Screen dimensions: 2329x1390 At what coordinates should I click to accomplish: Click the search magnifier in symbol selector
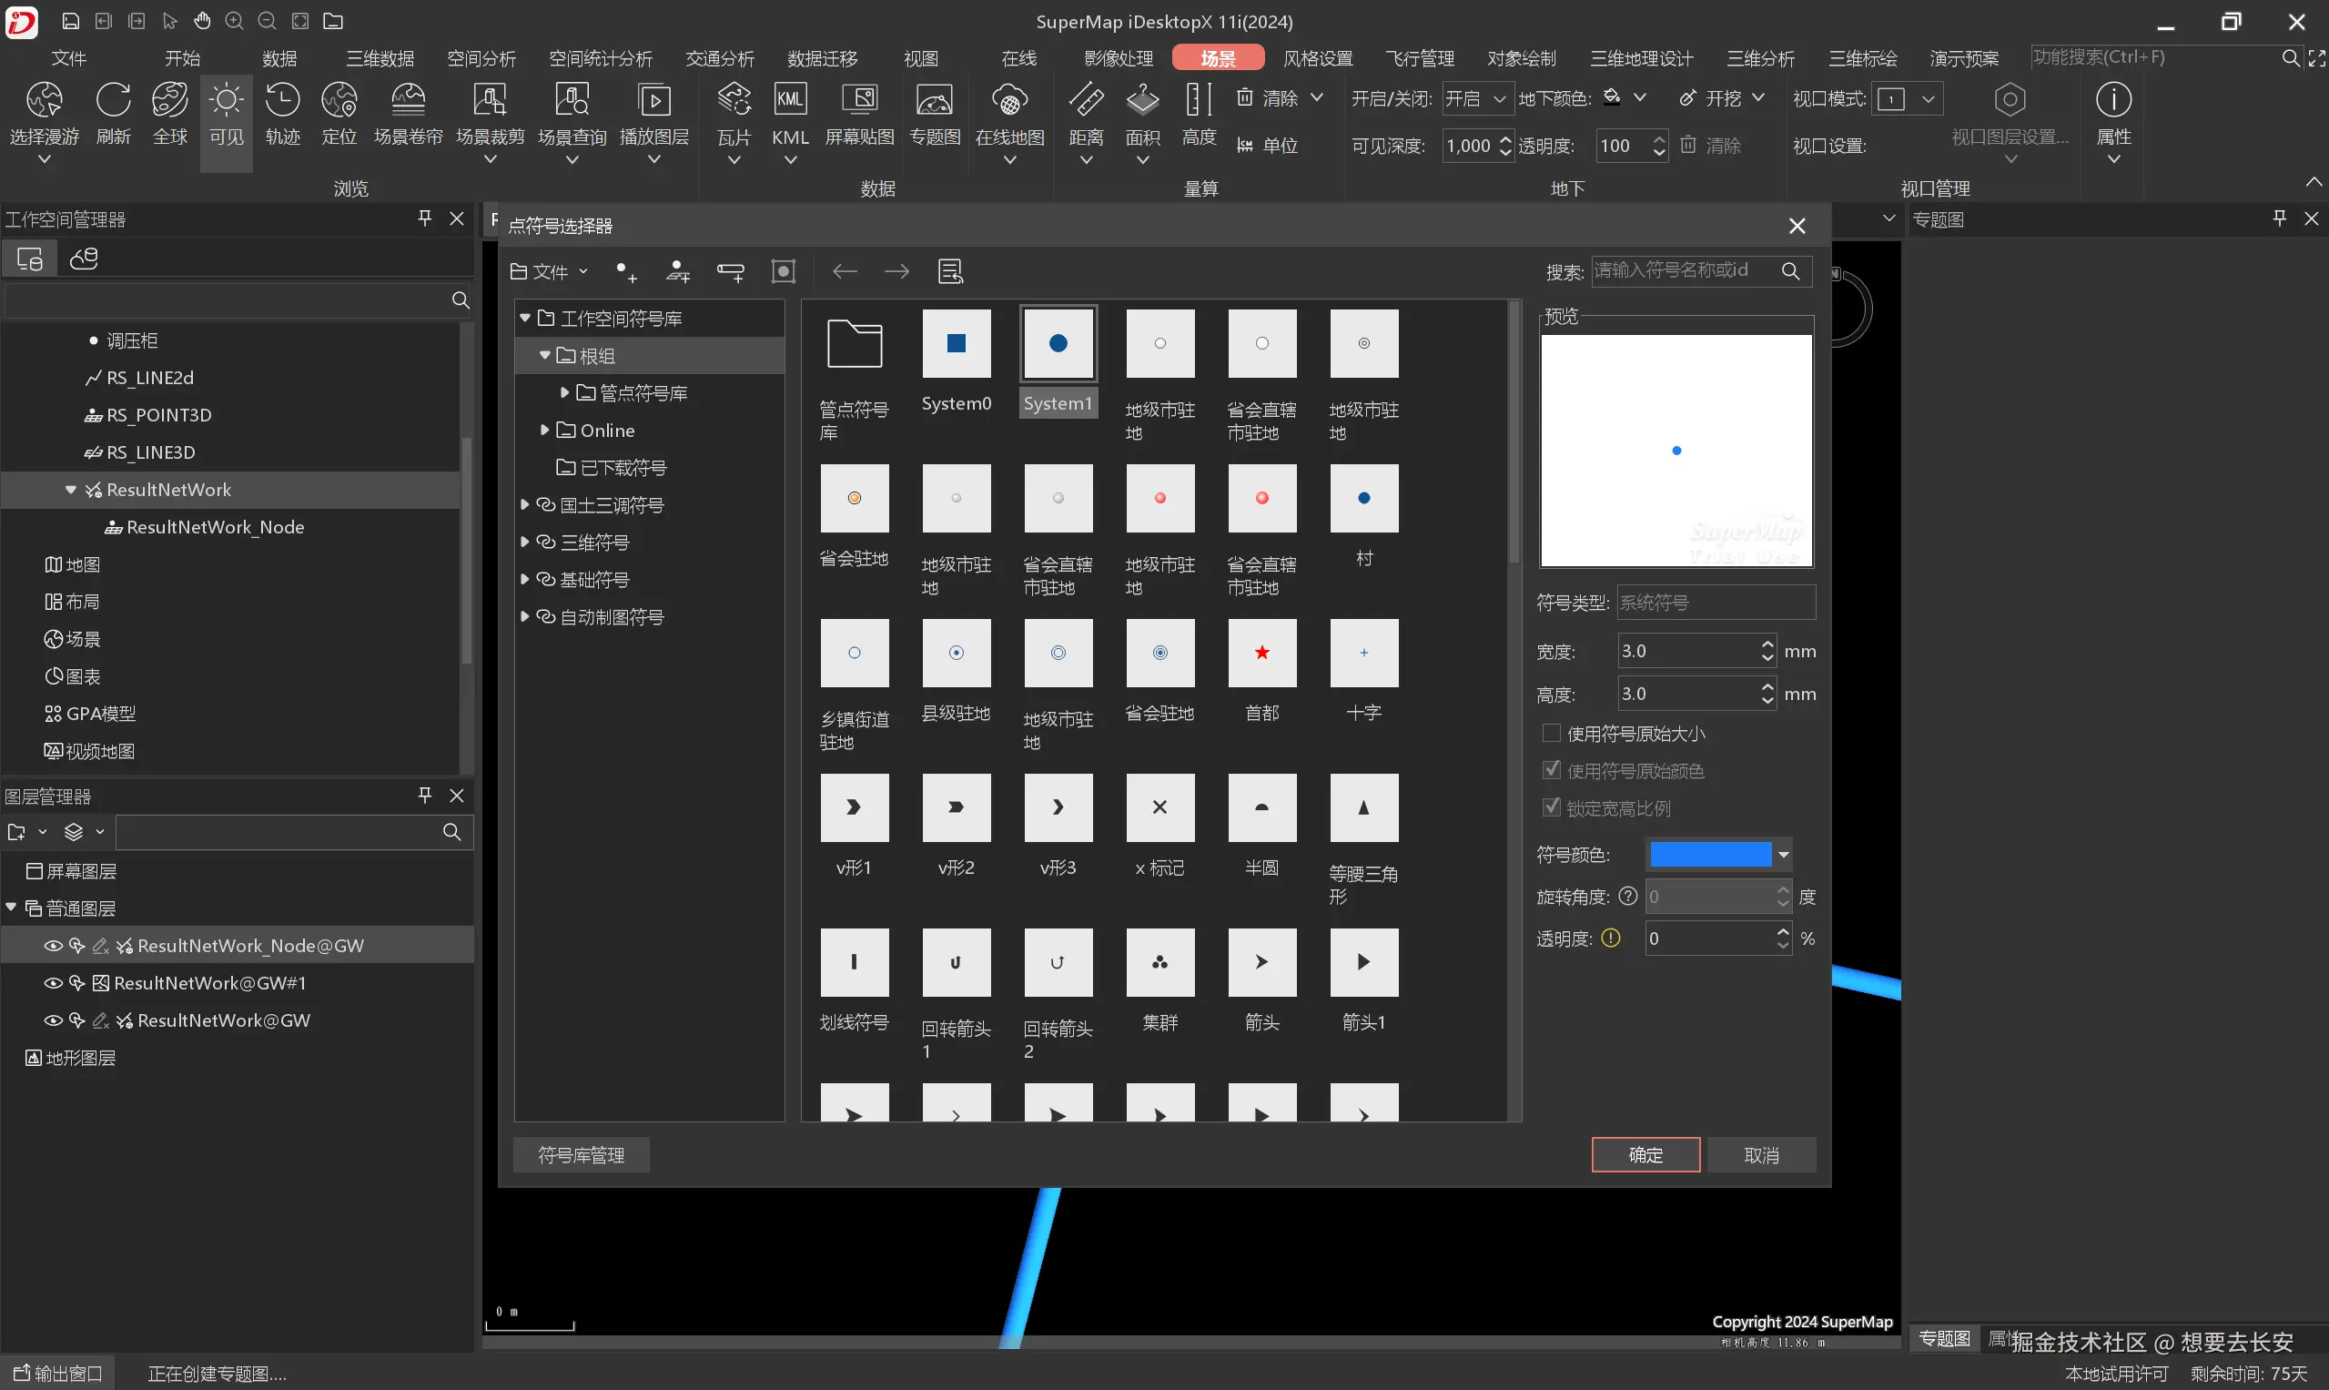click(x=1790, y=271)
